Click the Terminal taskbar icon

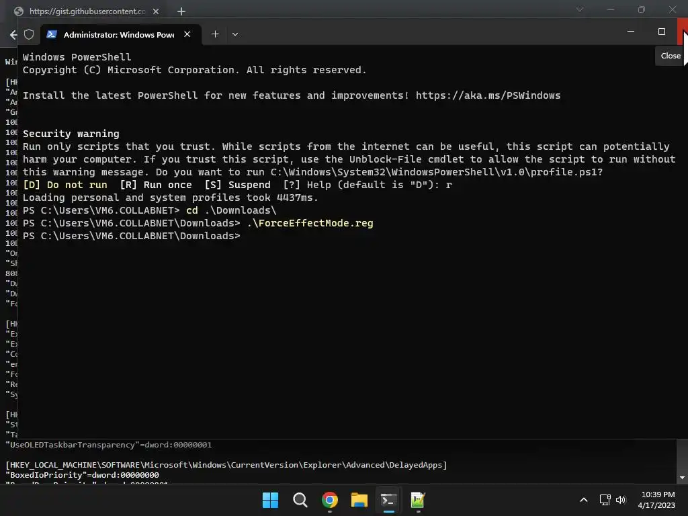click(389, 500)
